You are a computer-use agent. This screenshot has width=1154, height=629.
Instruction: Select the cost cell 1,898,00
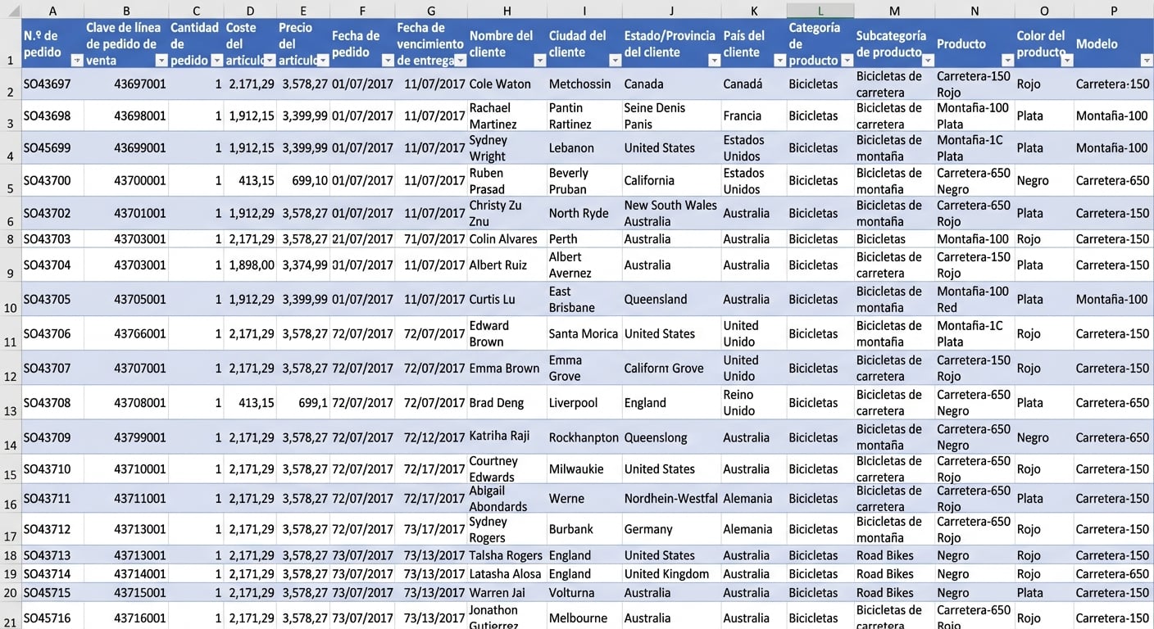(250, 265)
